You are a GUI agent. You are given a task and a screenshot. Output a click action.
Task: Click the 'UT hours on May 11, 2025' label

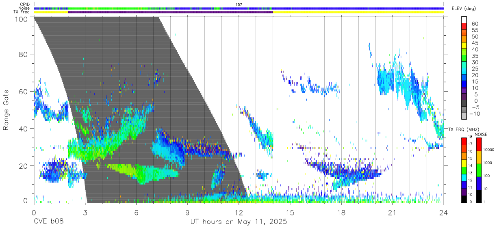pyautogui.click(x=239, y=222)
